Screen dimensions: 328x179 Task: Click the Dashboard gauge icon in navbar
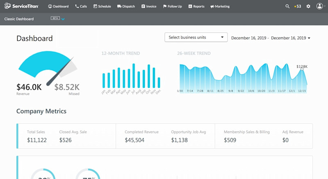click(50, 6)
